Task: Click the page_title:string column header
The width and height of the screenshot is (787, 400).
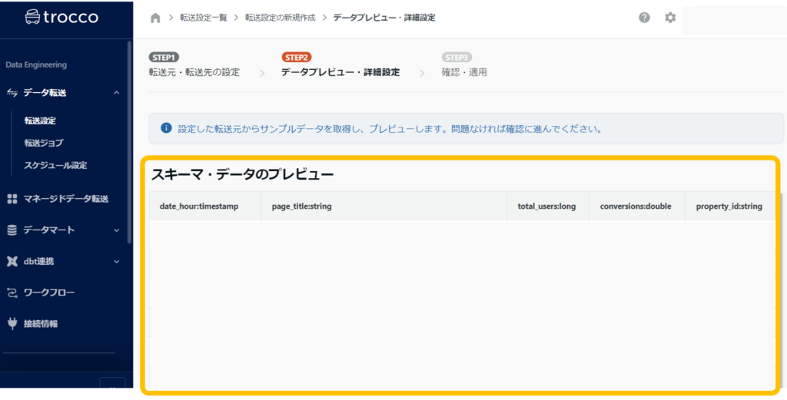Action: coord(301,207)
